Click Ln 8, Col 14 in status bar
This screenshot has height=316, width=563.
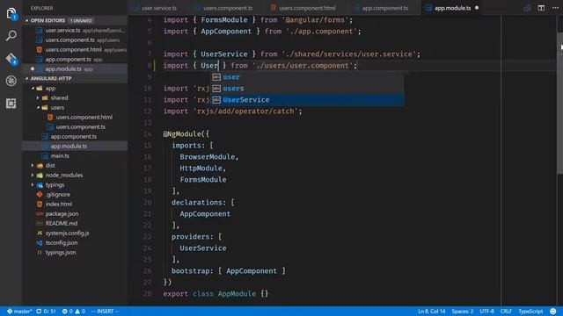(x=432, y=311)
